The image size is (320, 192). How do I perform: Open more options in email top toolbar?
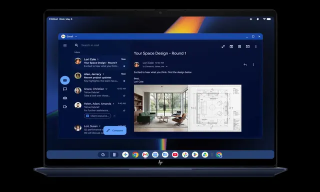tap(255, 46)
